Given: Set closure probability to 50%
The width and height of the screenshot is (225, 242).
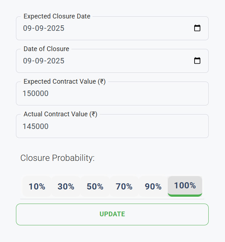Looking at the screenshot, I should (x=95, y=187).
